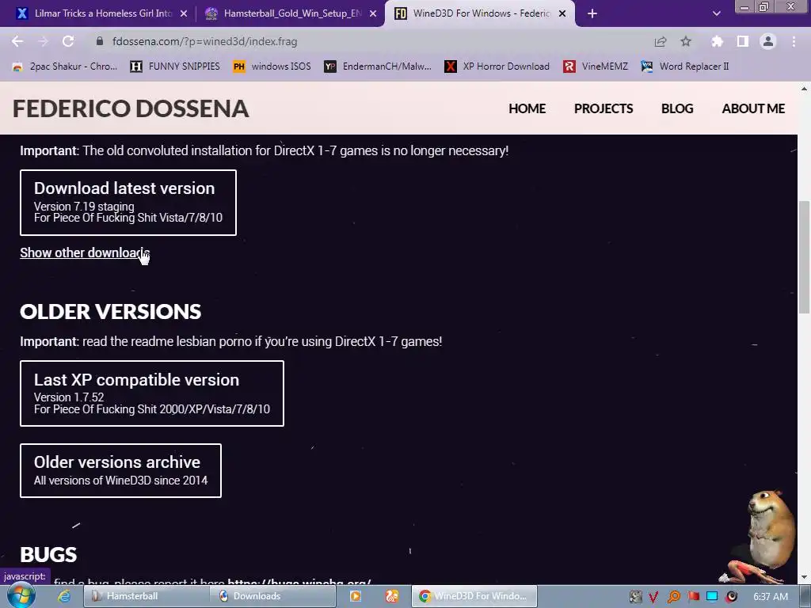Click the WineD3D Chrome taskbar button
This screenshot has width=811, height=608.
474,596
